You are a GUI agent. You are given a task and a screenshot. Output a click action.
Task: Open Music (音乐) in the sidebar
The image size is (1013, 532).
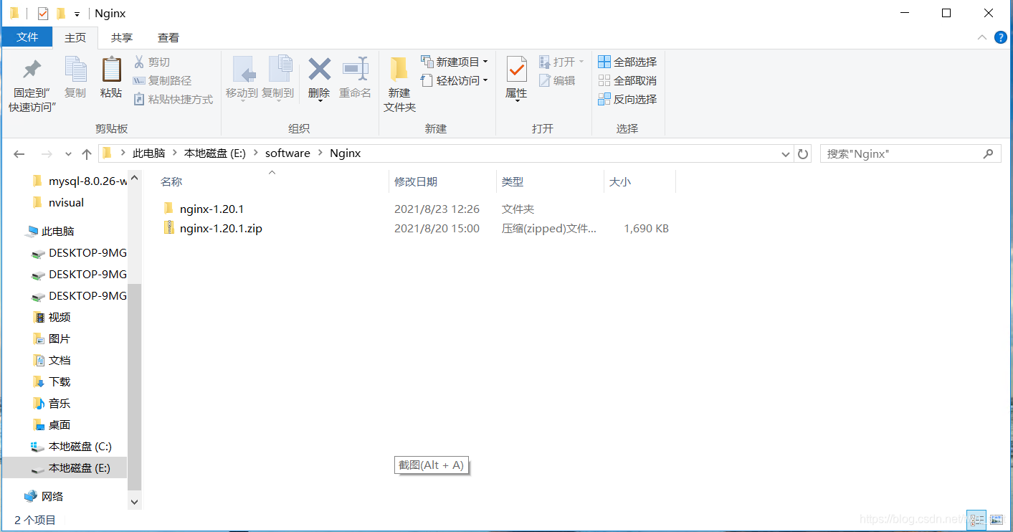click(x=52, y=404)
